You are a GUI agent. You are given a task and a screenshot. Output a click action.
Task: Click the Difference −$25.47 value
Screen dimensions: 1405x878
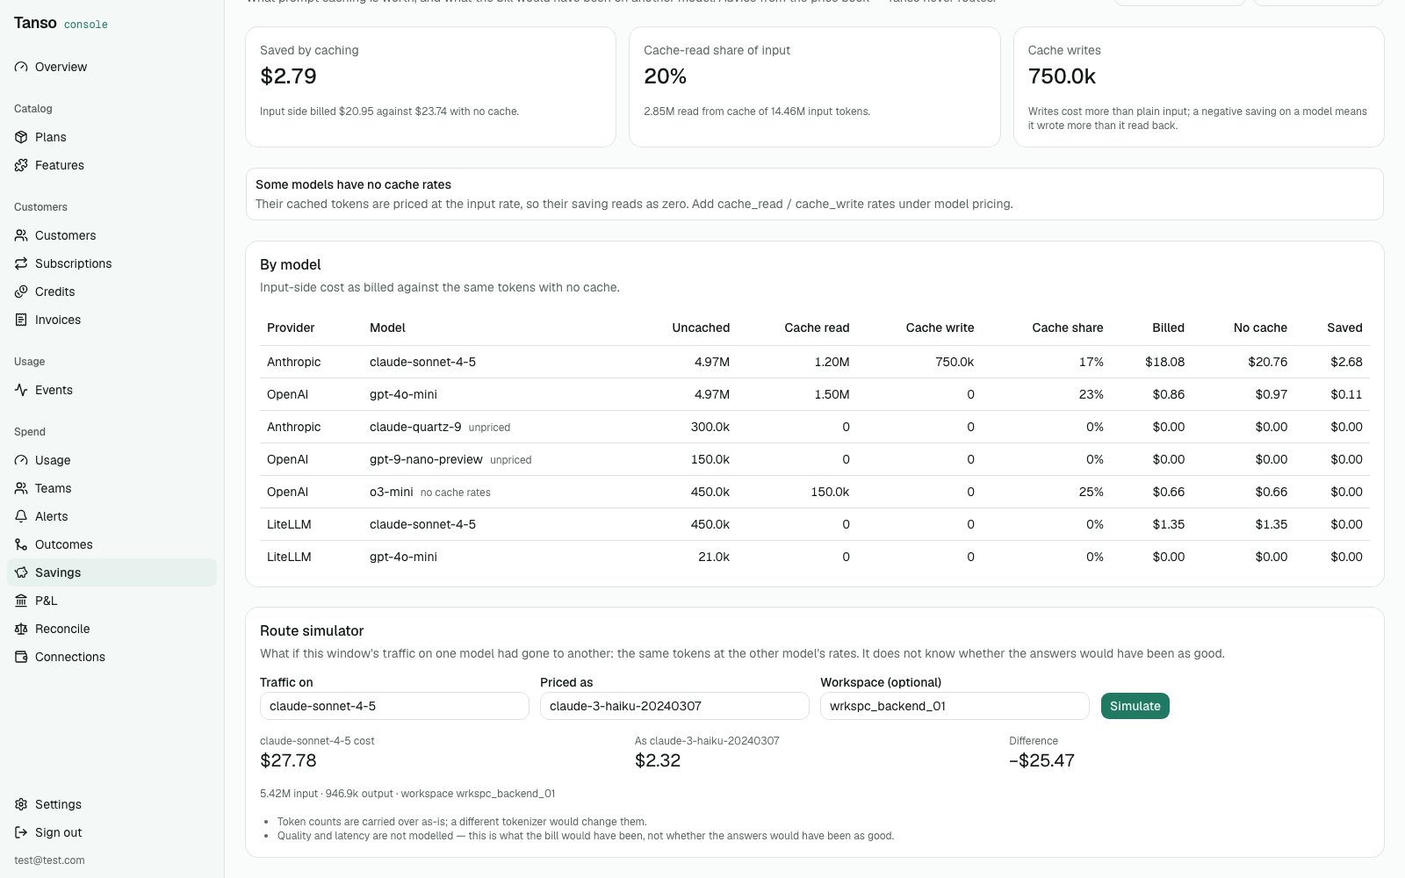pos(1041,760)
